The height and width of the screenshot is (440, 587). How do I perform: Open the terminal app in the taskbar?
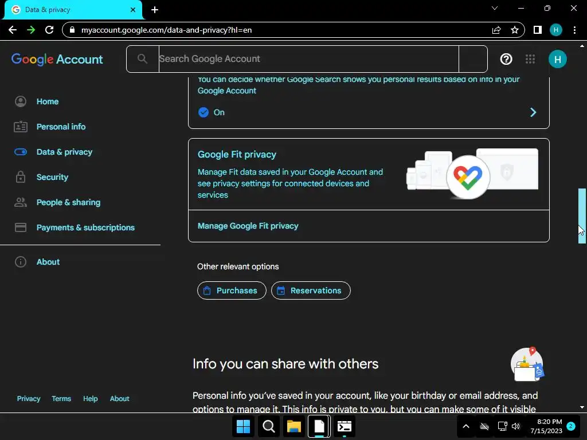(x=345, y=426)
